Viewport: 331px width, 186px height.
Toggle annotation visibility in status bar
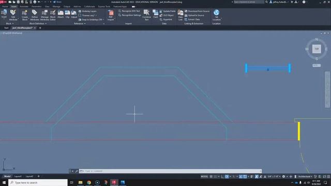257,177
